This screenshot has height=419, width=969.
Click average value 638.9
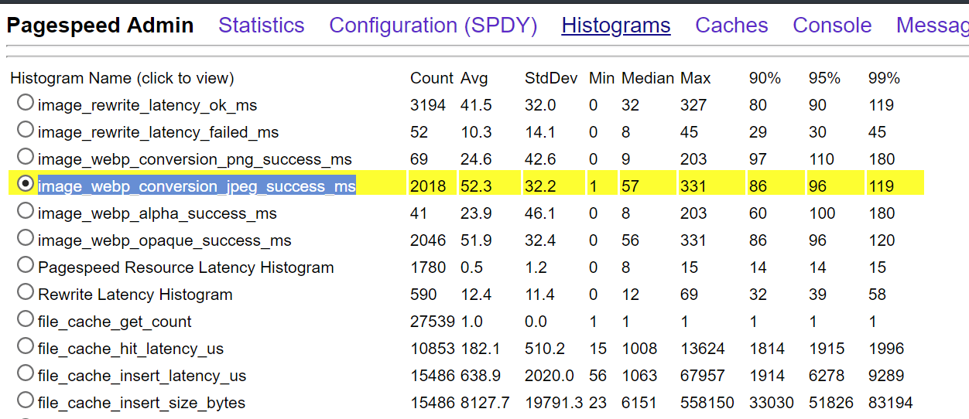[481, 376]
